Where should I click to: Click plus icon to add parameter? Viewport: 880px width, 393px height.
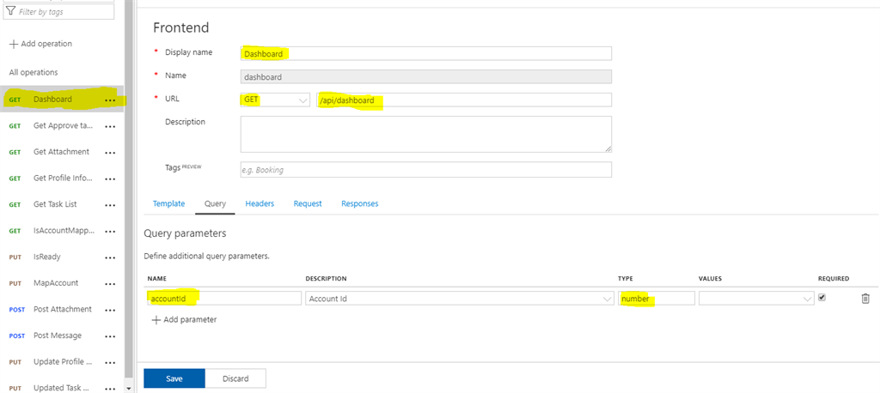pos(156,320)
